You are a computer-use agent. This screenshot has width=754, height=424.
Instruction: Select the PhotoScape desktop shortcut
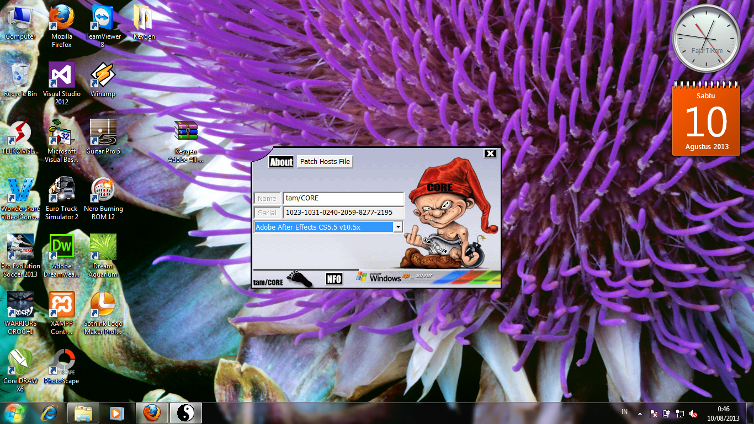(x=62, y=367)
